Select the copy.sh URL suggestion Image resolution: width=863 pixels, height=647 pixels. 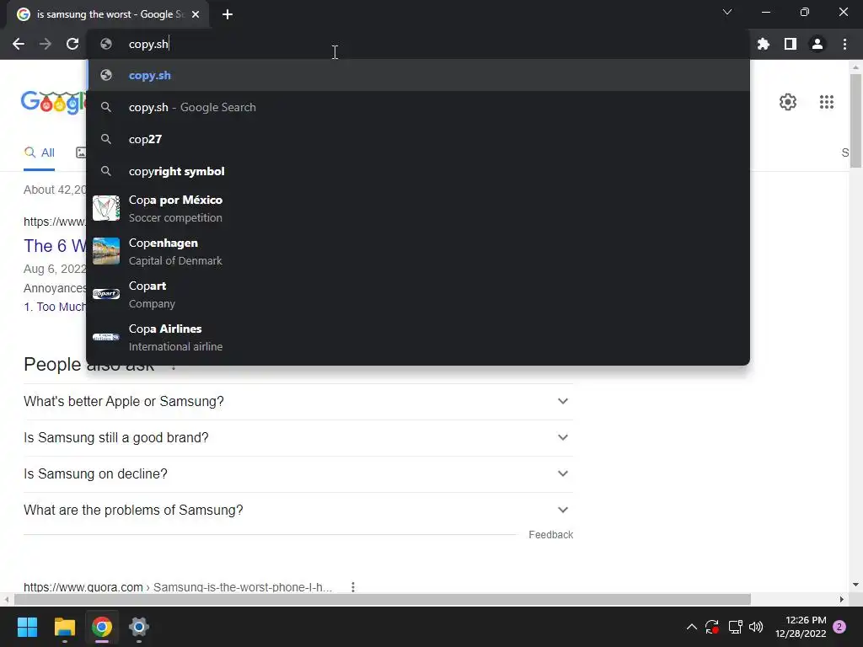click(x=418, y=75)
